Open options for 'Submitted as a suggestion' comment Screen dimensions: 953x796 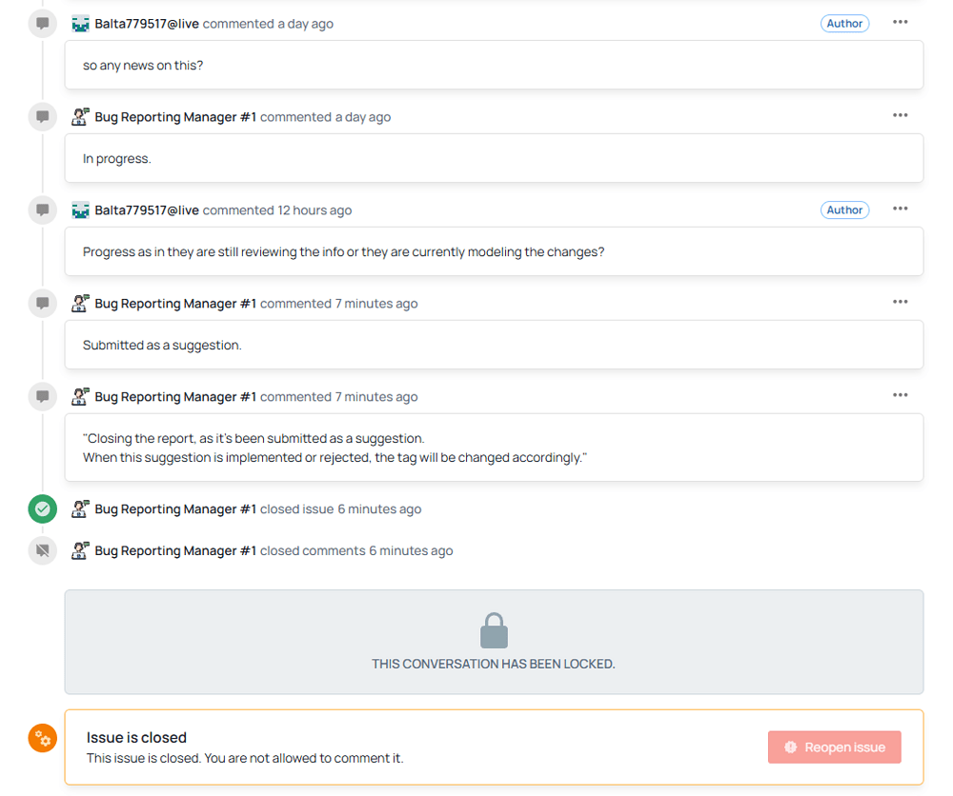click(x=900, y=302)
